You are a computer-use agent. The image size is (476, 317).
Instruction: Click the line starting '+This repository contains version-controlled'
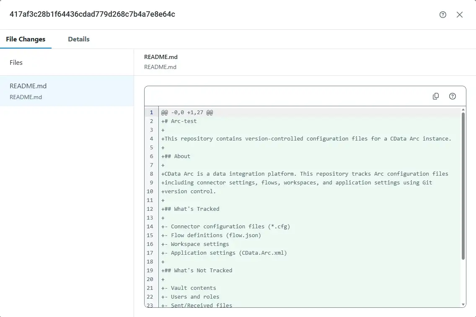tap(306, 139)
